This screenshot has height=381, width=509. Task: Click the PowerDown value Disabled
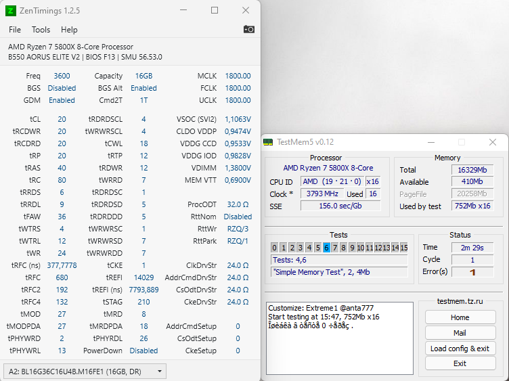click(x=143, y=351)
